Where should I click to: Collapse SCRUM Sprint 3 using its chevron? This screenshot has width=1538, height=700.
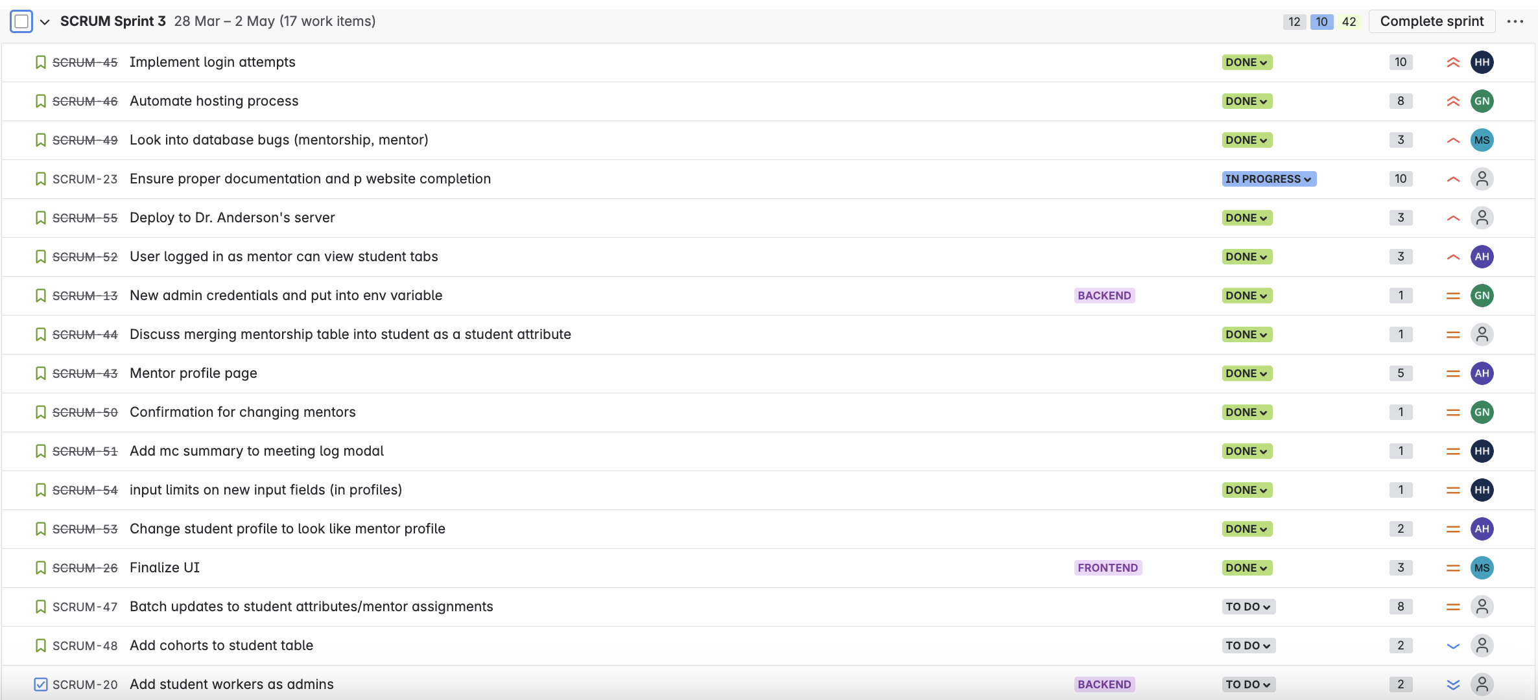pos(44,21)
